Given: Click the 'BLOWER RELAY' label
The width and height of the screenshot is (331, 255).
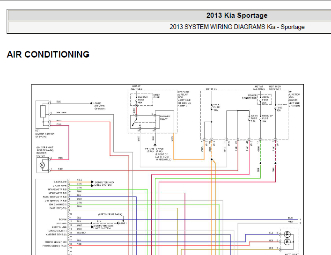Looking at the screenshot, I should coord(165,117).
